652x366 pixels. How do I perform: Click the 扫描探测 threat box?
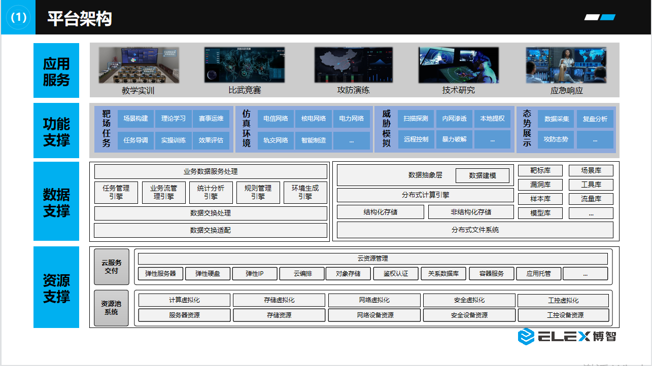(416, 119)
